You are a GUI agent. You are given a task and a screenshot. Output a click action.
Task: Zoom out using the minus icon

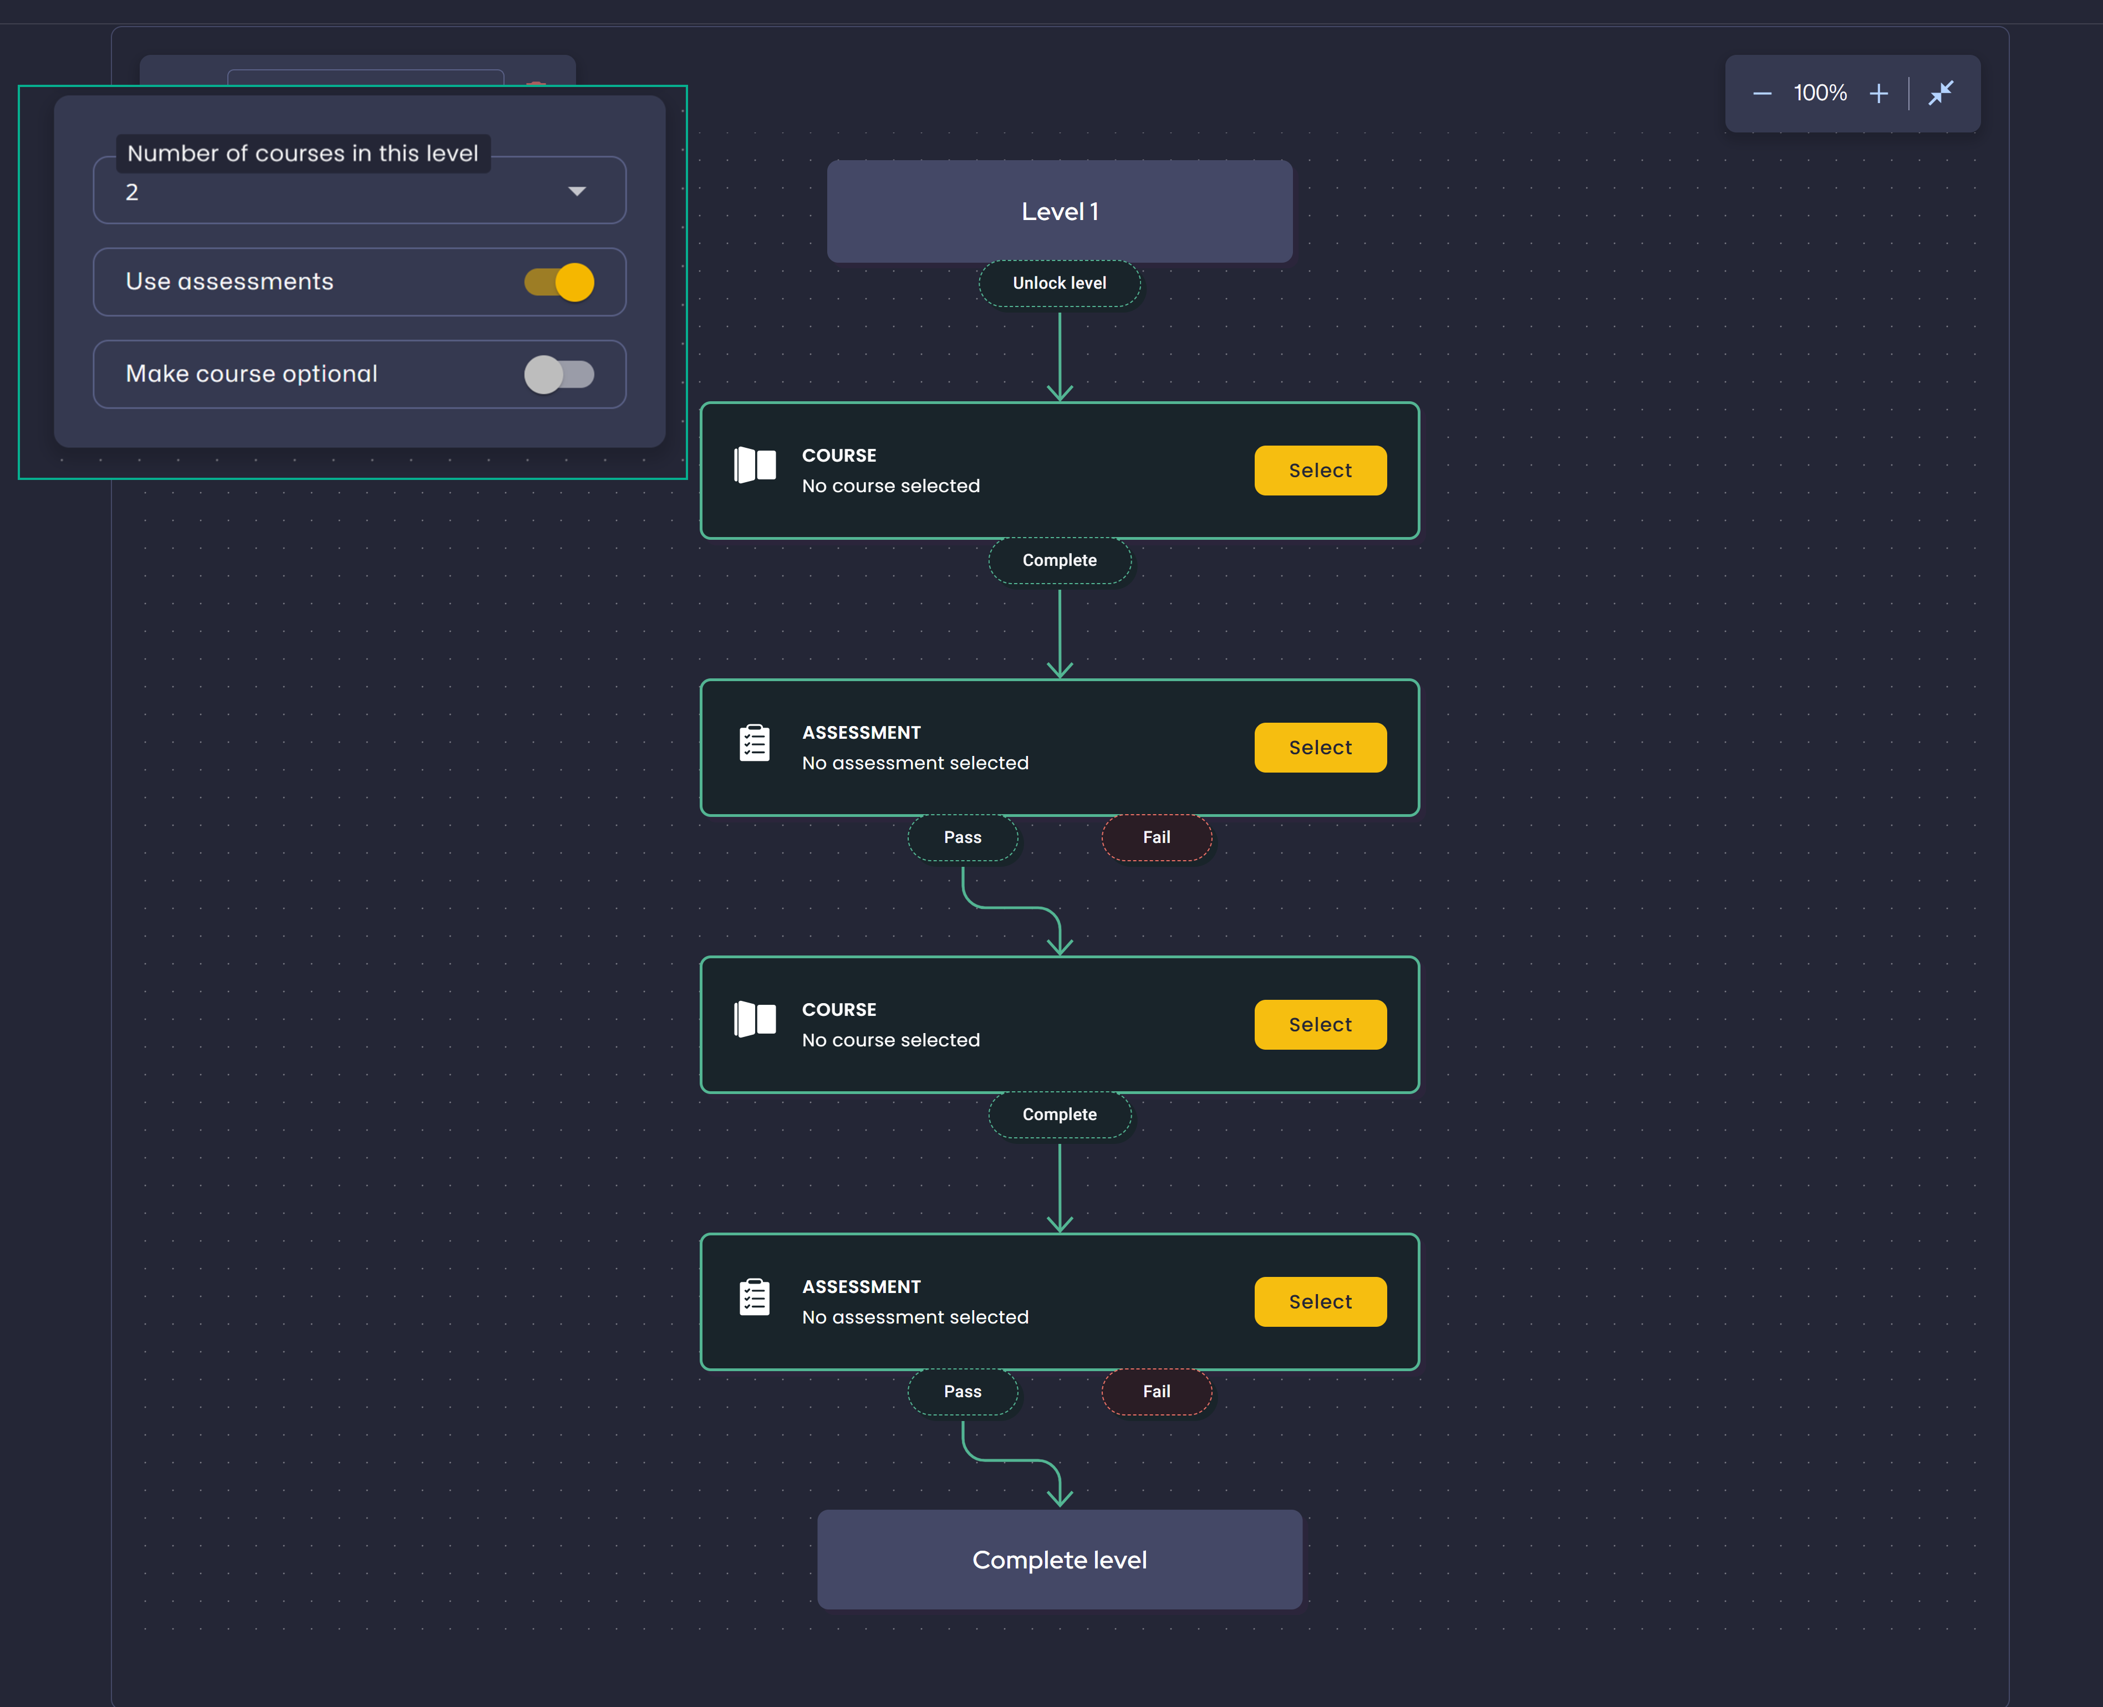coord(1761,93)
